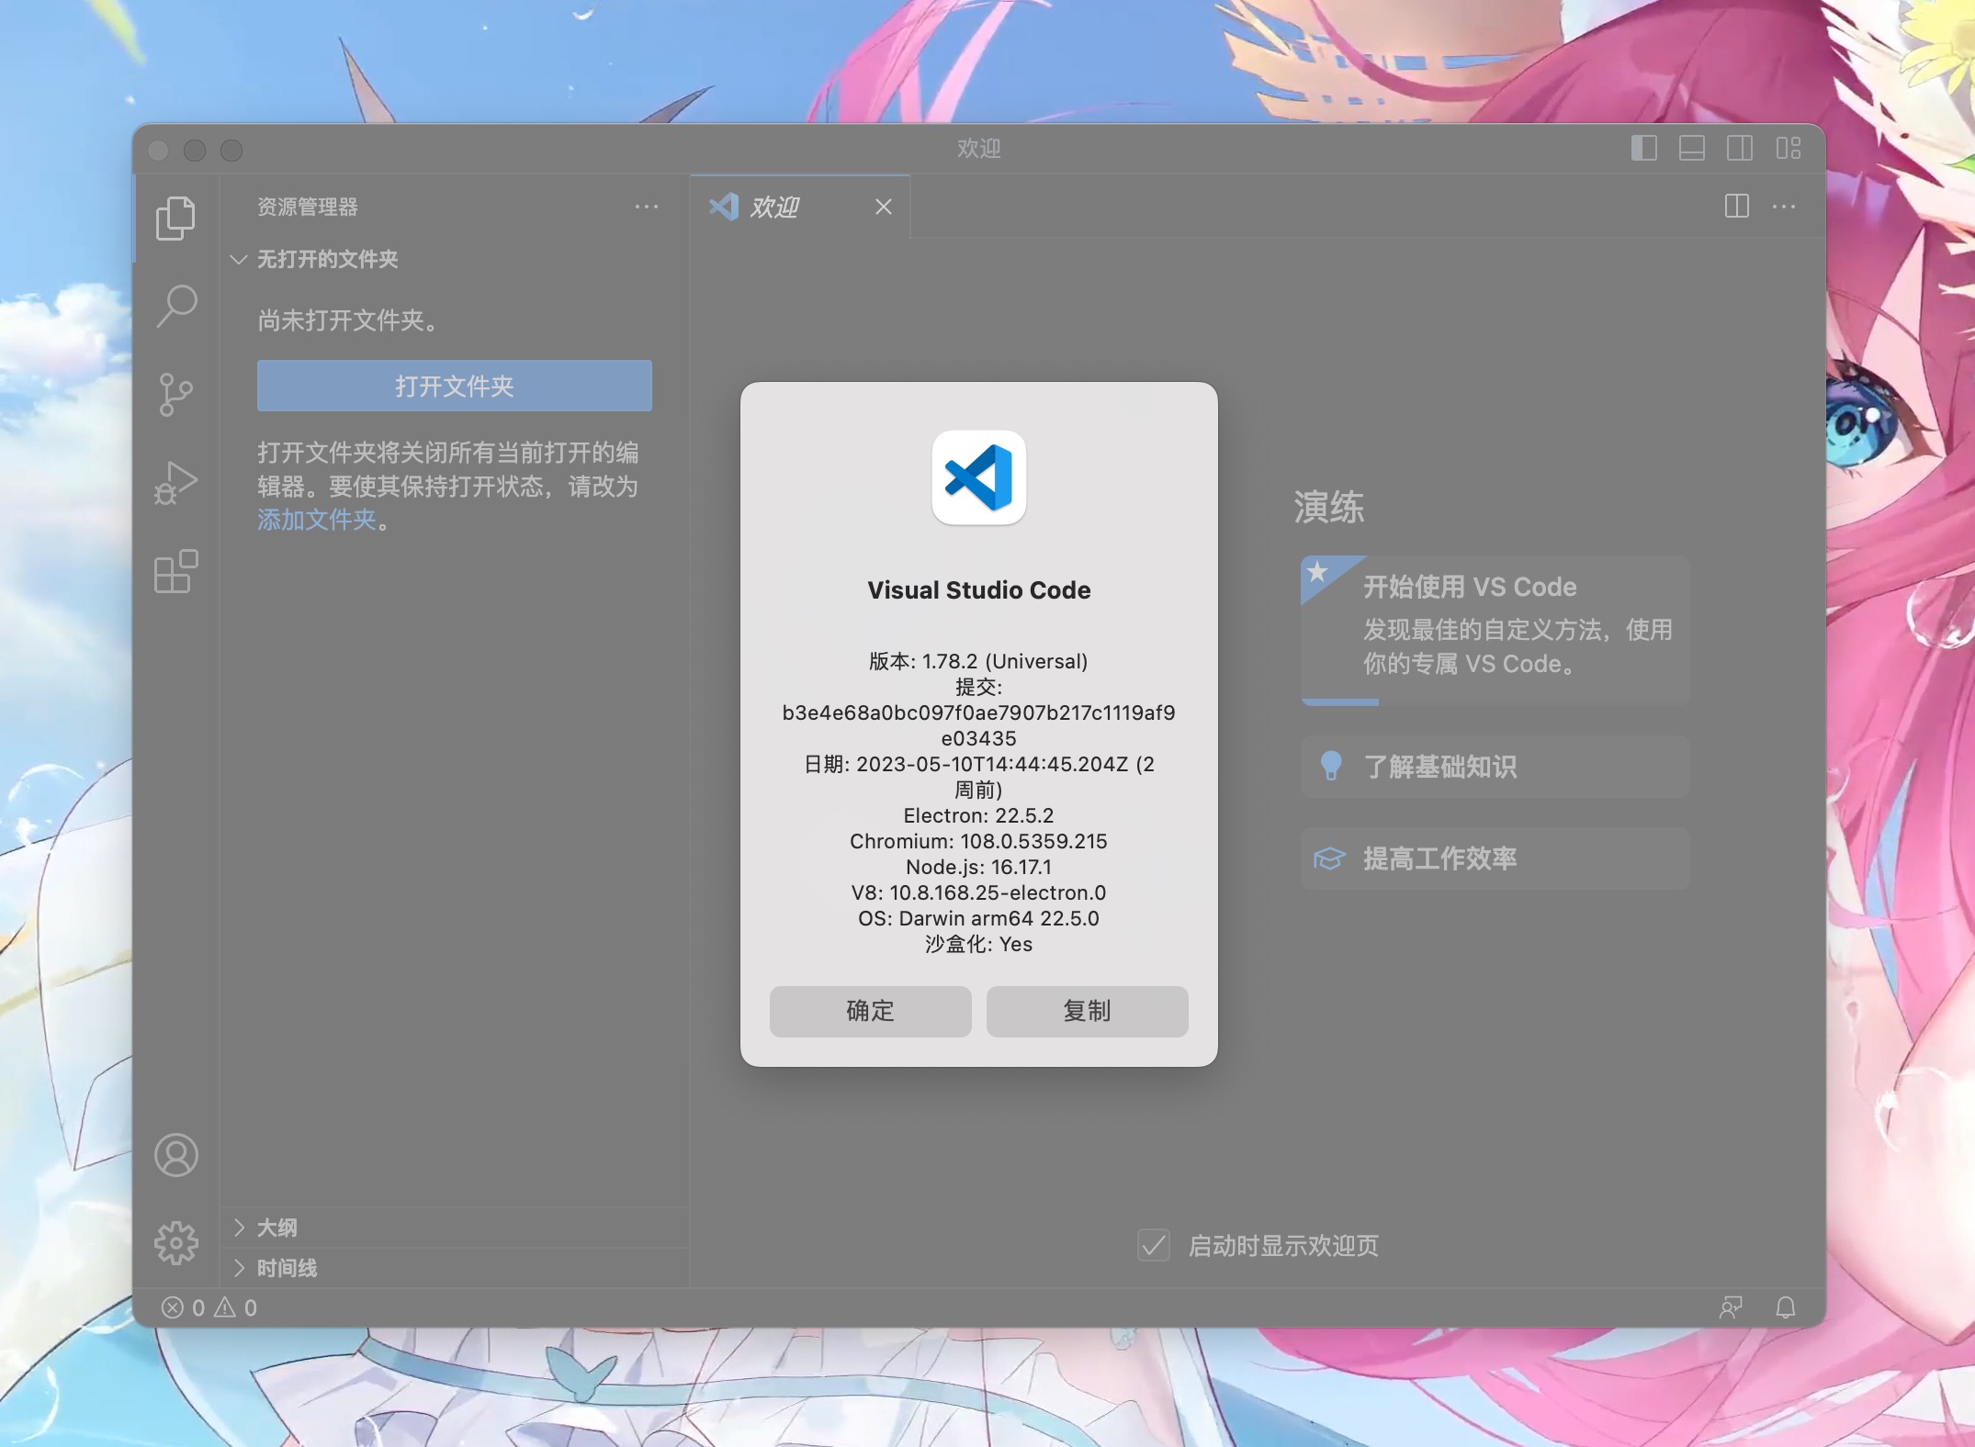Image resolution: width=1975 pixels, height=1447 pixels.
Task: Click the Node.js: 16.17.1 line
Action: [x=978, y=867]
